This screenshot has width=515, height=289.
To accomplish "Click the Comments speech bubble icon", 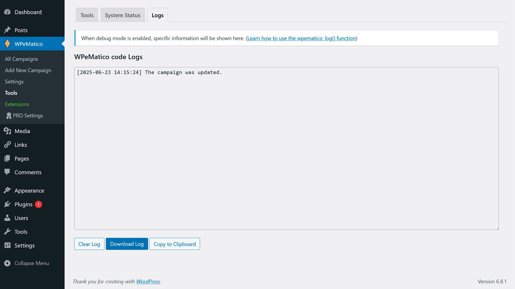I will pos(7,172).
